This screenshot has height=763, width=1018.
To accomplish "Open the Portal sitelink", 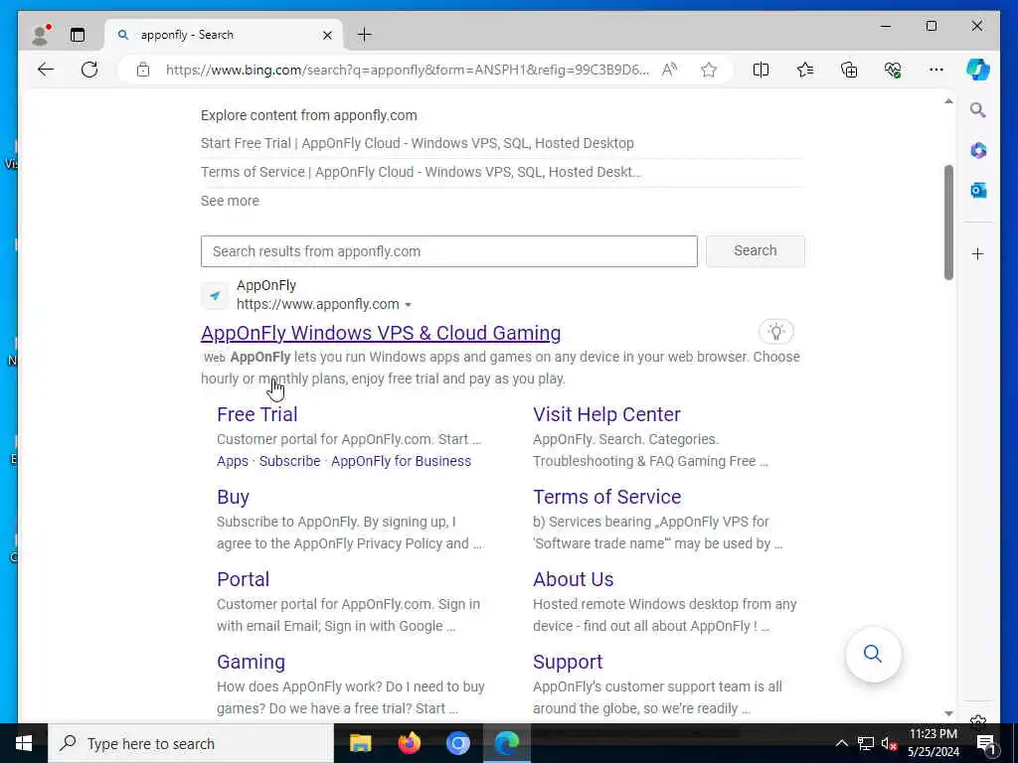I will point(243,579).
